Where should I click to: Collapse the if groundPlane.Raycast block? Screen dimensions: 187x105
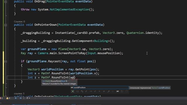pos(6,62)
